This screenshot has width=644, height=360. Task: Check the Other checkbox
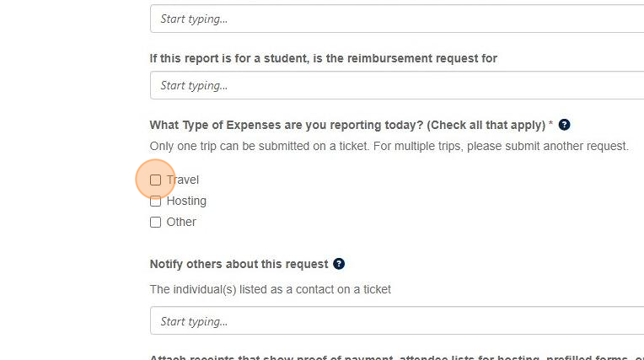tap(155, 222)
